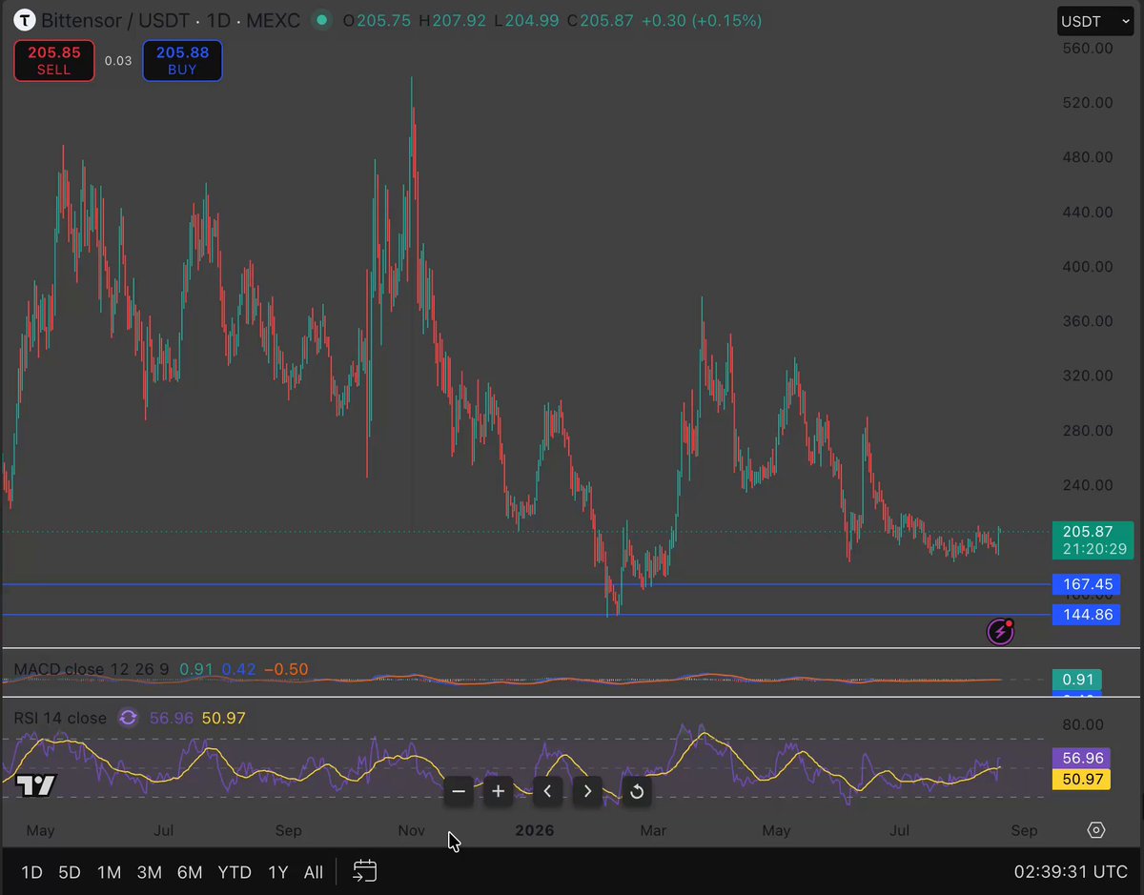Screen dimensions: 1144x895
Task: Select the All time range
Action: coord(313,872)
